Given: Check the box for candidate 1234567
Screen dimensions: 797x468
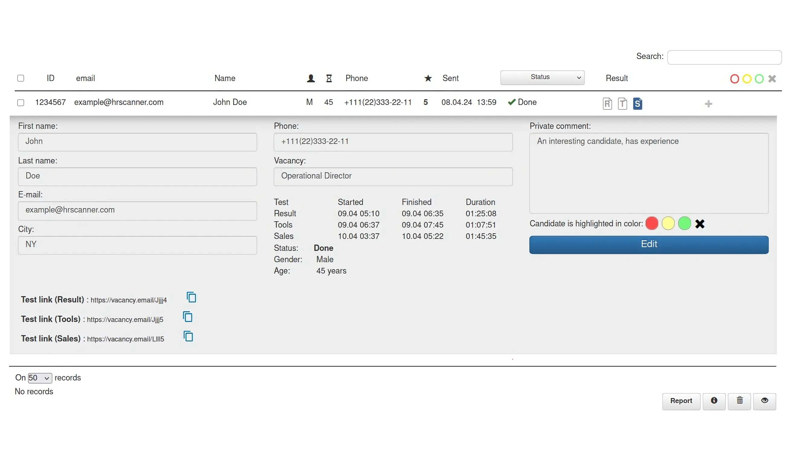Looking at the screenshot, I should click(21, 103).
